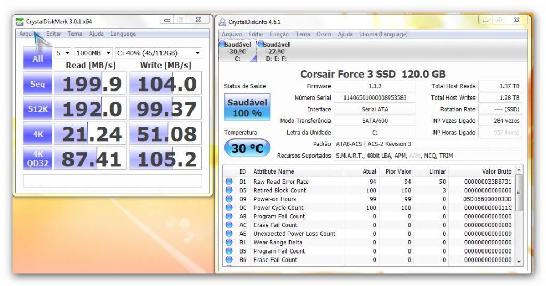Viewport: 546px width, 286px height.
Task: Open Idioma (Language) menu
Action: pos(383,34)
